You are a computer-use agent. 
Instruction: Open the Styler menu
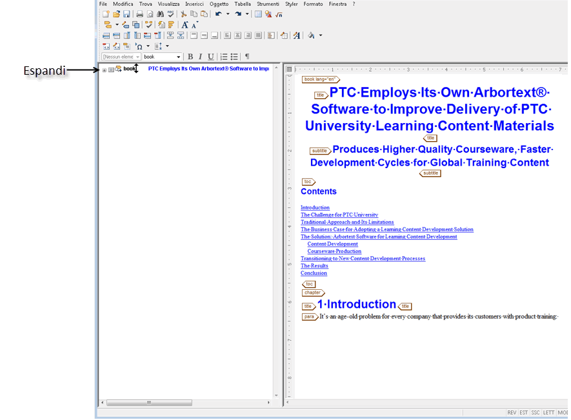[292, 4]
